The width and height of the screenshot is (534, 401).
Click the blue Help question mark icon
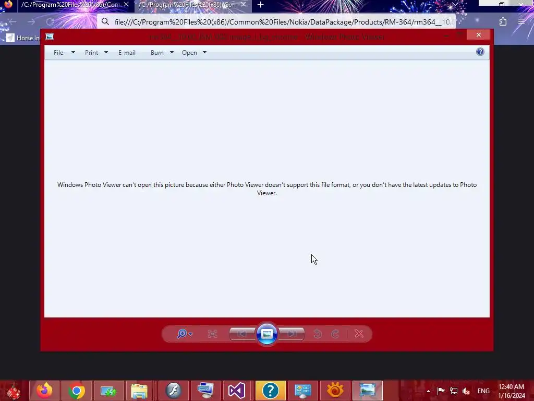(480, 52)
